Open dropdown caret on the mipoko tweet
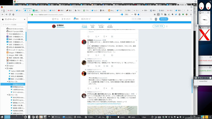This screenshot has width=212, height=119. click(136, 61)
